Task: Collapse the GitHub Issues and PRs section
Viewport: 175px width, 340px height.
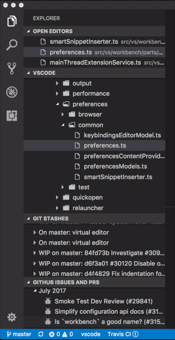Action: point(94,282)
